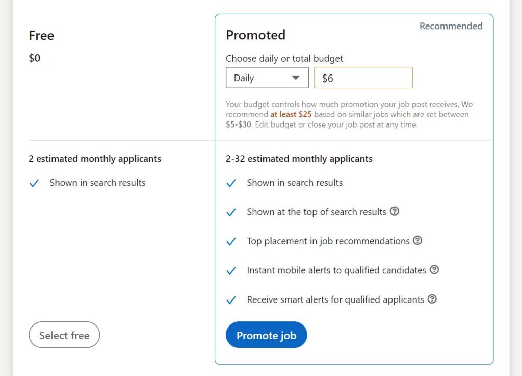Screen dimensions: 522x376
Task: Click the Promoted plan heading
Action: point(256,35)
